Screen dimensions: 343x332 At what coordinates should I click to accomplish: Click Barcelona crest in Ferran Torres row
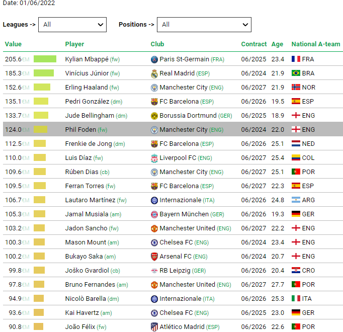coord(154,186)
